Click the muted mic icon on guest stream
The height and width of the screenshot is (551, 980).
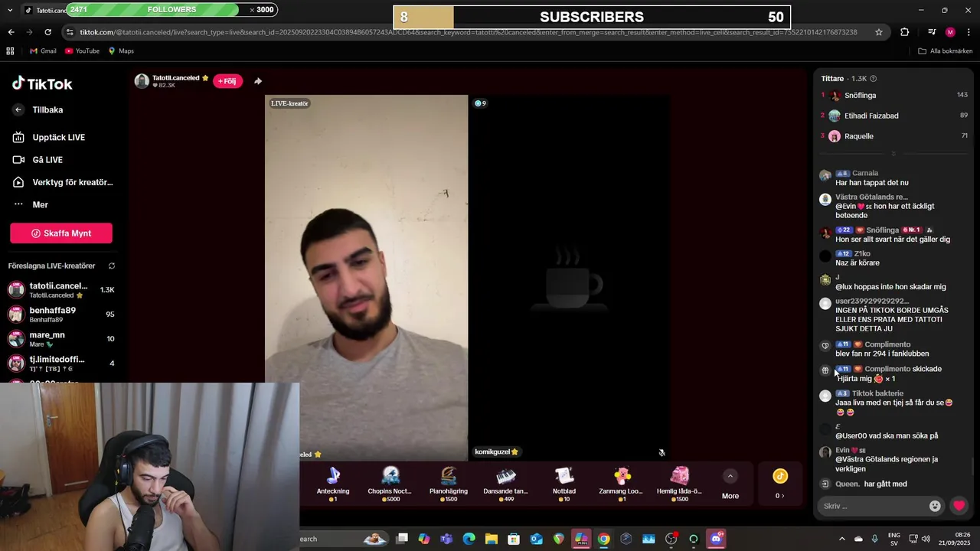(662, 452)
